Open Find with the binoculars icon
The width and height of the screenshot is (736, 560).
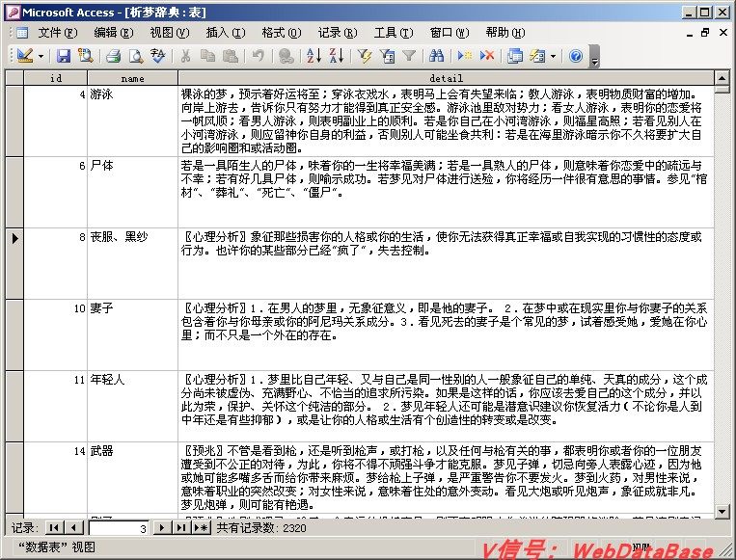[437, 56]
